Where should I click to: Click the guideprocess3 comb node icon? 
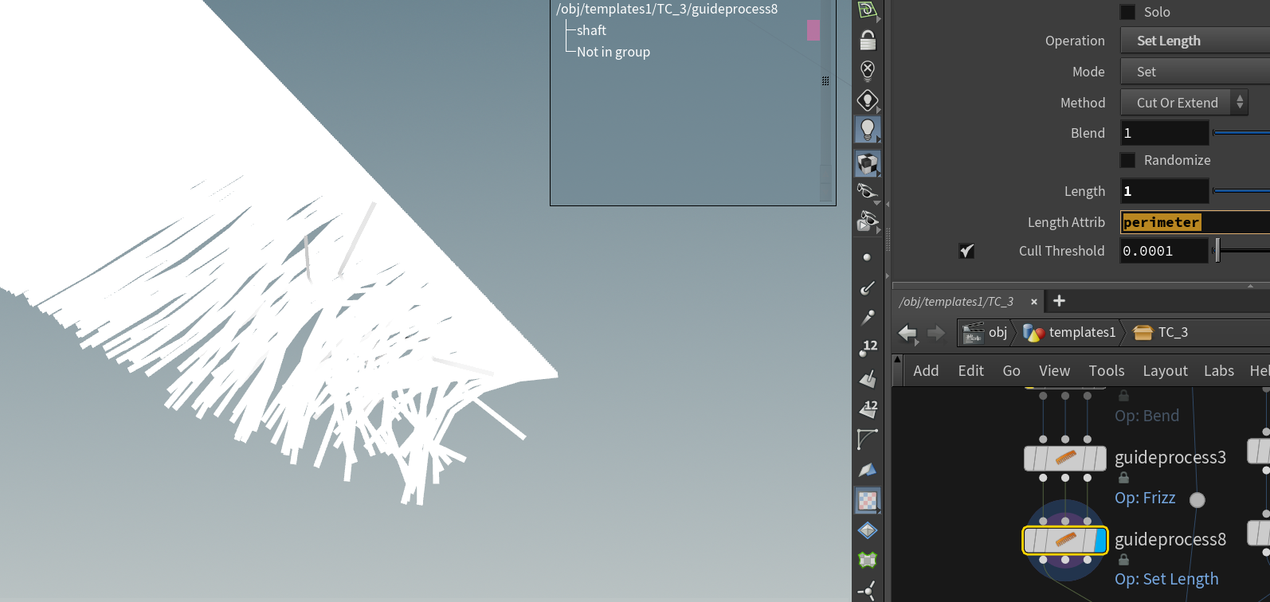pos(1065,458)
